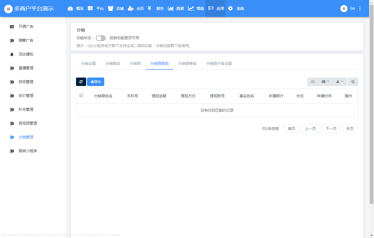Click the 店铺 group icon
The width and height of the screenshot is (374, 238).
tap(110, 8)
